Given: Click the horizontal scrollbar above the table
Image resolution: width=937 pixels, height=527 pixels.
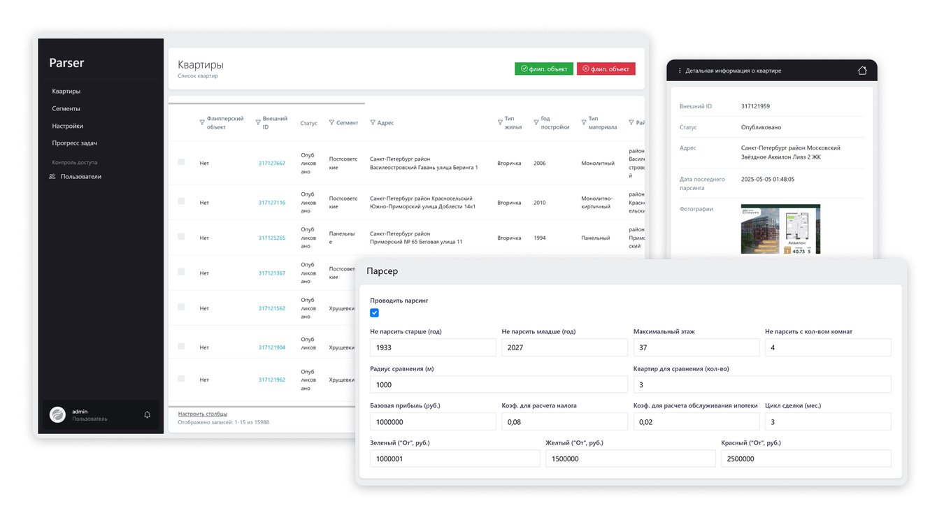Looking at the screenshot, I should click(266, 103).
